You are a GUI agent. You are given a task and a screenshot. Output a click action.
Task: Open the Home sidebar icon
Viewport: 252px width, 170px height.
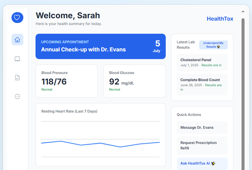pos(17,40)
